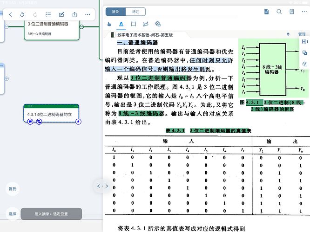Image resolution: width=310 pixels, height=232 pixels.
Task: Tap the copy icon in side toolbar
Action: coord(305,64)
